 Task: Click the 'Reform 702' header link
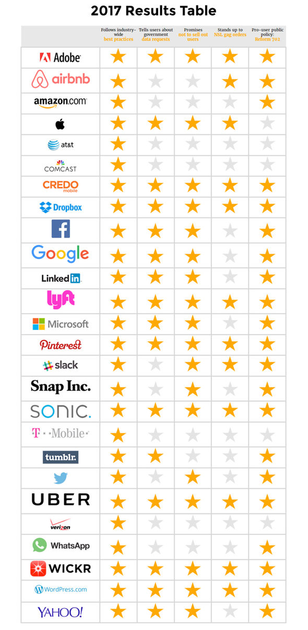point(267,39)
